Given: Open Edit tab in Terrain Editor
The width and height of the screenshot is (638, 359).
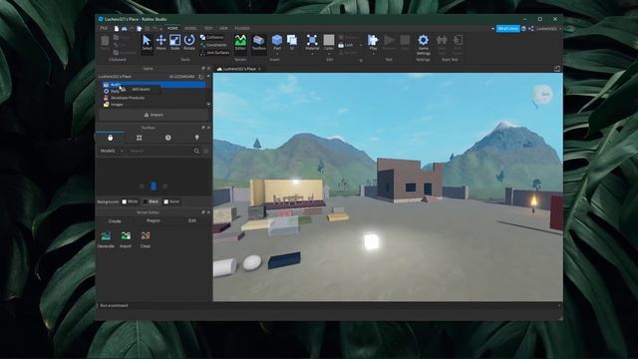Looking at the screenshot, I should point(192,220).
